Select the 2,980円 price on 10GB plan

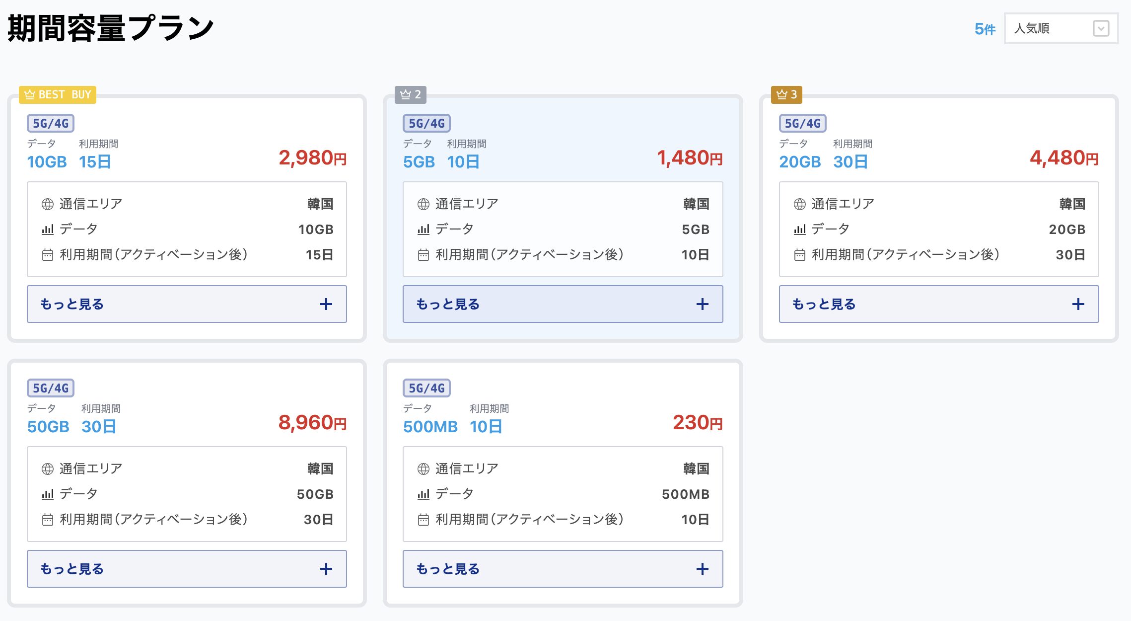[312, 158]
